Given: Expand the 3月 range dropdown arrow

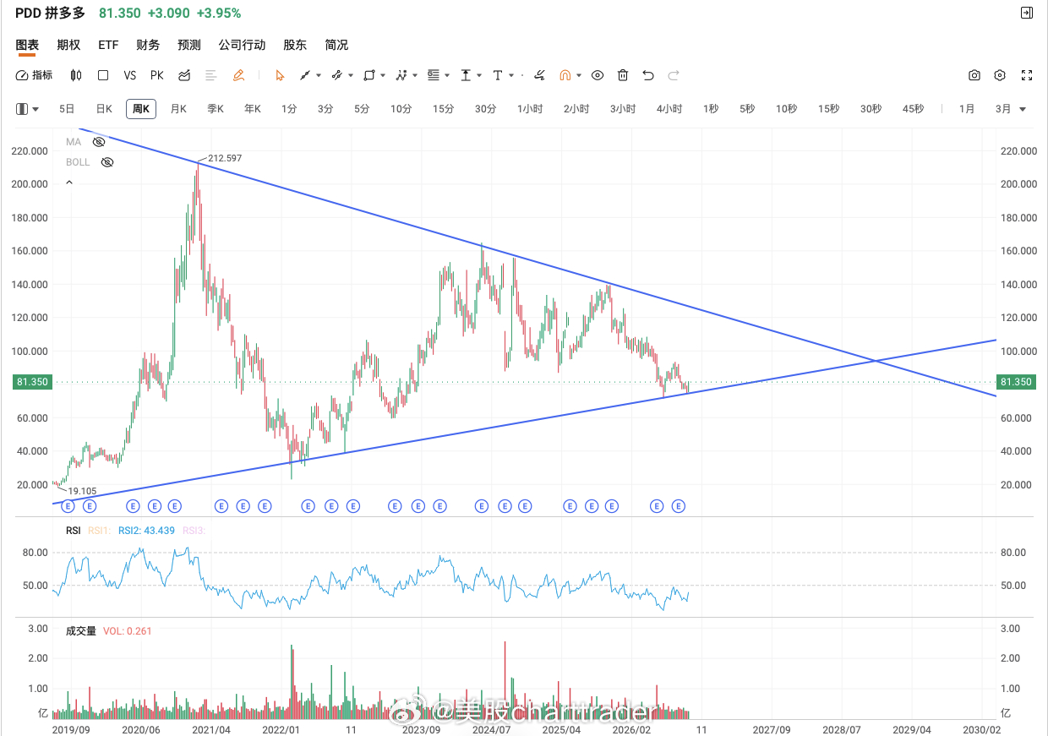Looking at the screenshot, I should click(1023, 109).
